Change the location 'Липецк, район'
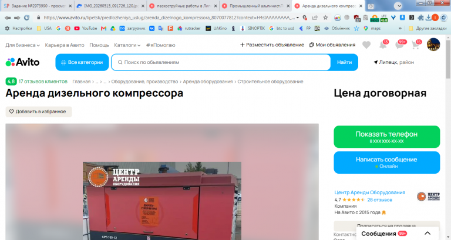This screenshot has width=451, height=240. click(x=394, y=62)
